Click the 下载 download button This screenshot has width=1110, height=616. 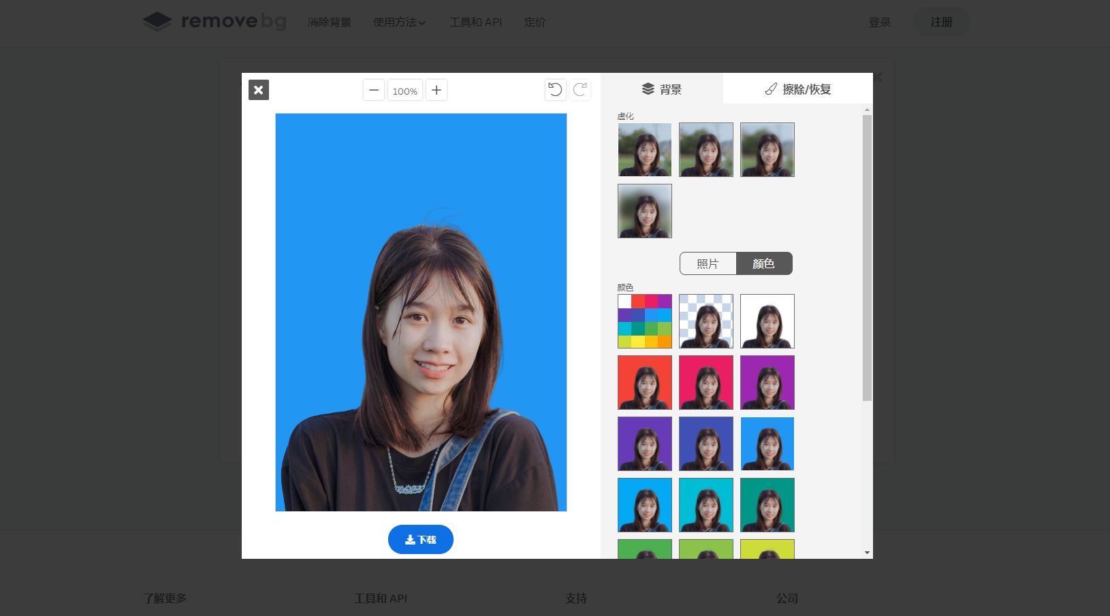coord(421,539)
